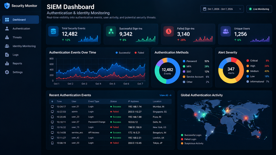Toggle Password in Authentication Methods legend
Image resolution: width=276 pixels, height=155 pixels.
190,61
